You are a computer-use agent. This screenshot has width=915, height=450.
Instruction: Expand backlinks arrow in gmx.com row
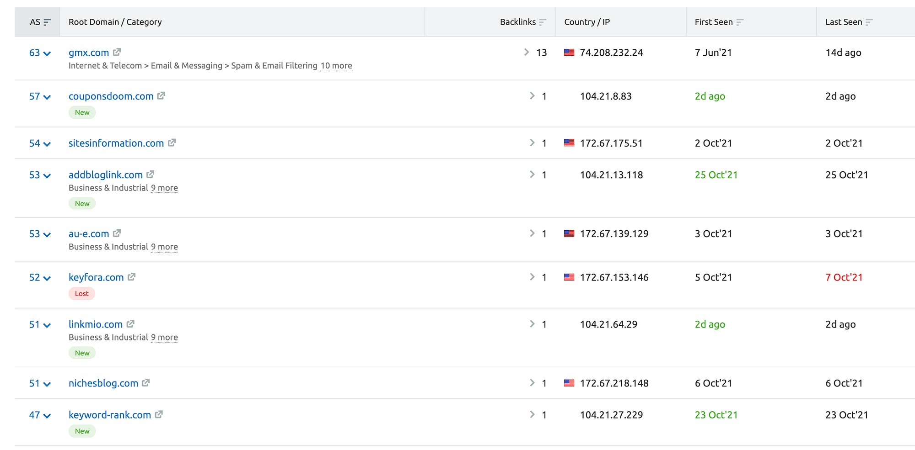pos(527,52)
